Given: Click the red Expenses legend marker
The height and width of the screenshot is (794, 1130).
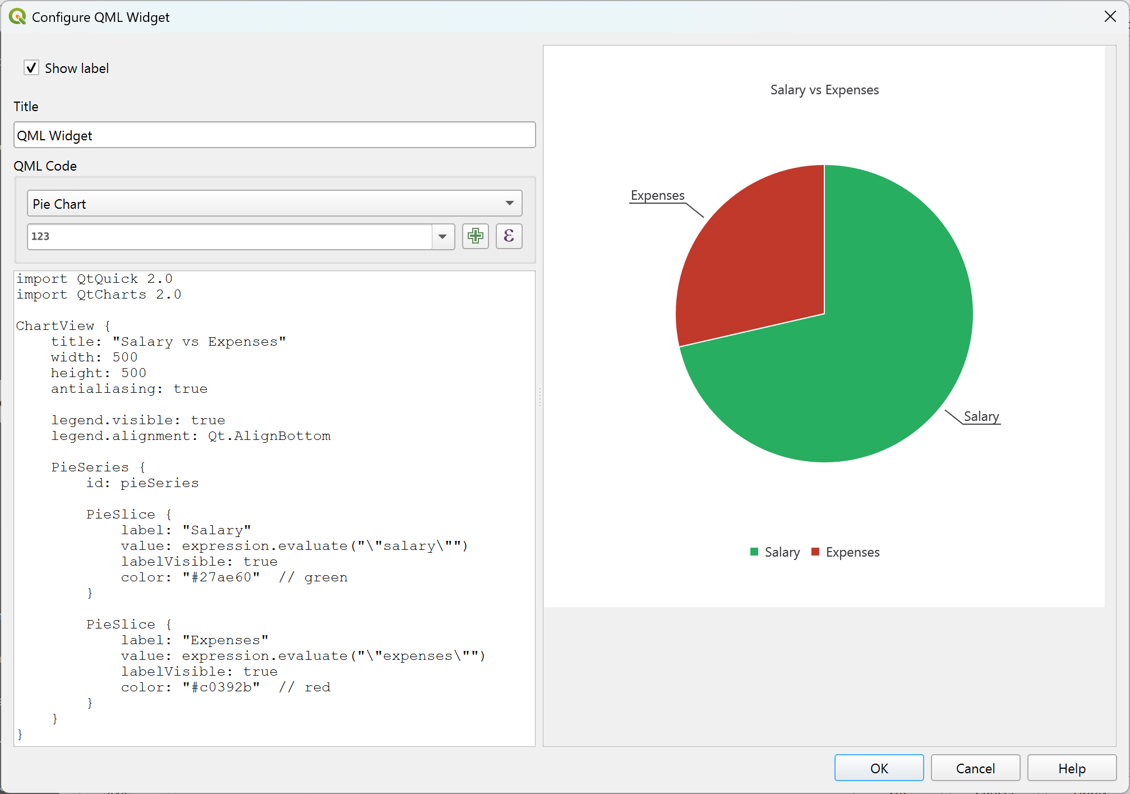Looking at the screenshot, I should click(x=815, y=552).
